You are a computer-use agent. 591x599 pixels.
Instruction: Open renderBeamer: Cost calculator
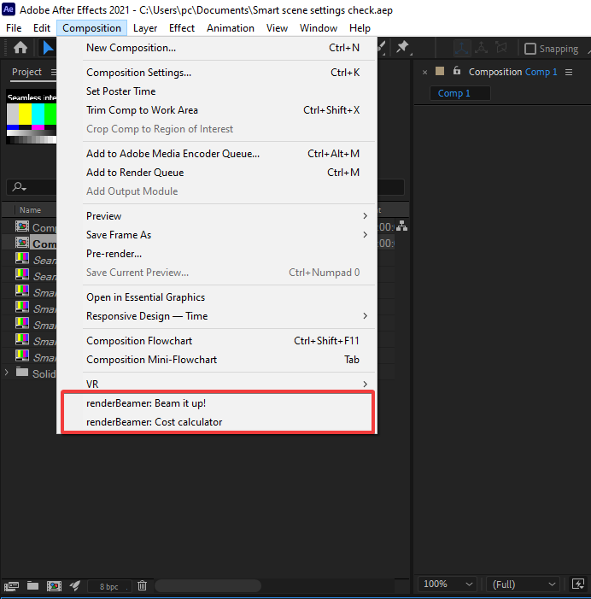pyautogui.click(x=218, y=422)
